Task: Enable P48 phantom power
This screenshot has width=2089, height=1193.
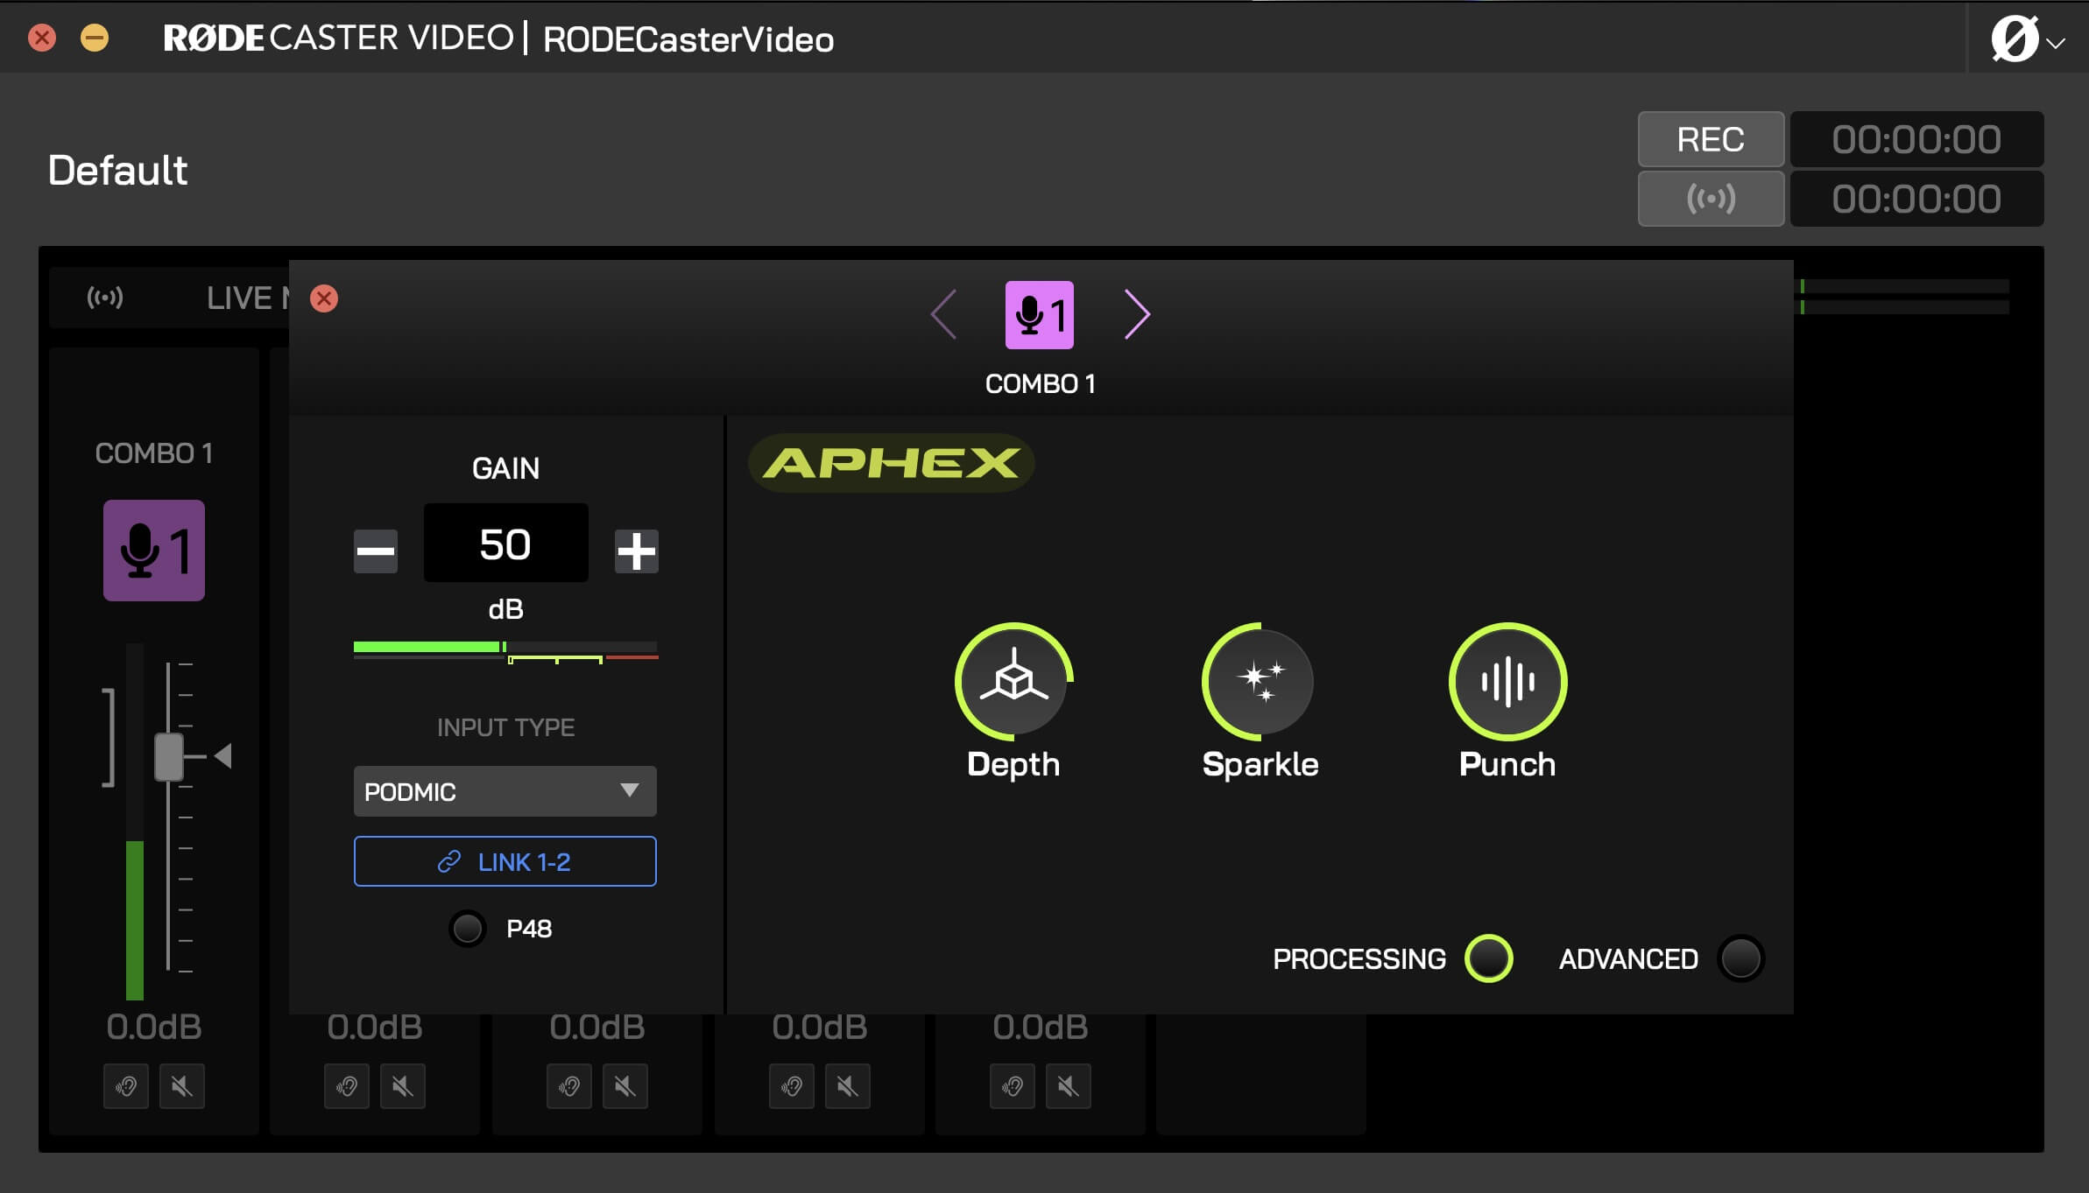Action: click(x=468, y=928)
